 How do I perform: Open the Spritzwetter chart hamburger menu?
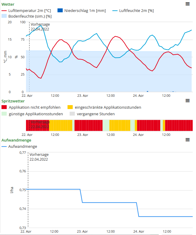[187, 101]
